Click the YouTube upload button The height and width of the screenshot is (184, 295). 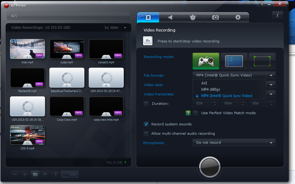tap(69, 174)
